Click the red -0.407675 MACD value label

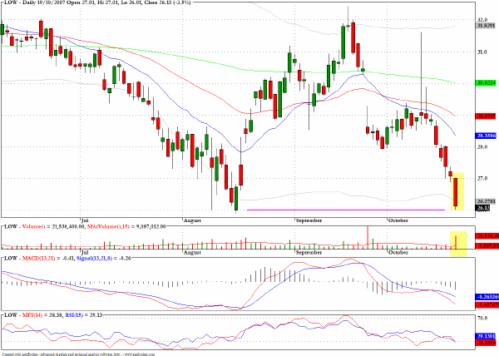coord(487,305)
